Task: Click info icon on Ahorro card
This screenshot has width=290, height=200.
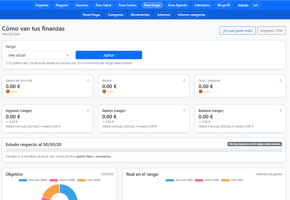Action: point(184,80)
